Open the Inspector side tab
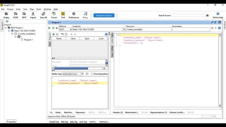The image size is (226, 127). pos(225,25)
